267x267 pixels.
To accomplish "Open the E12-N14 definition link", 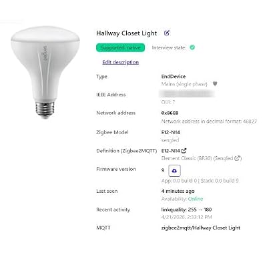I will coord(170,151).
